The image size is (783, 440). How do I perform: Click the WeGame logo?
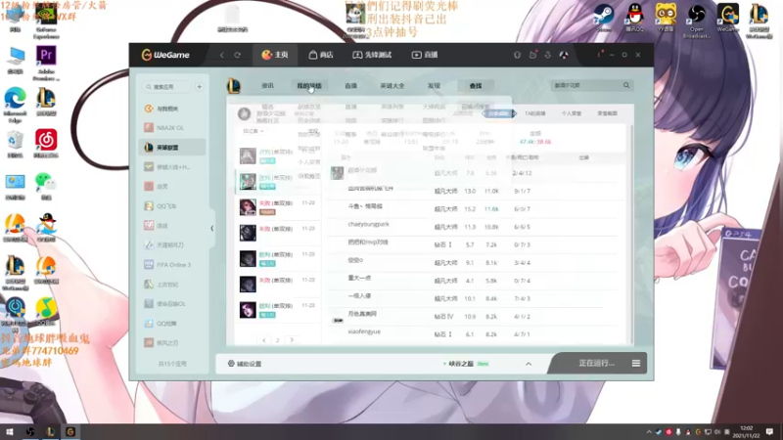click(x=165, y=55)
